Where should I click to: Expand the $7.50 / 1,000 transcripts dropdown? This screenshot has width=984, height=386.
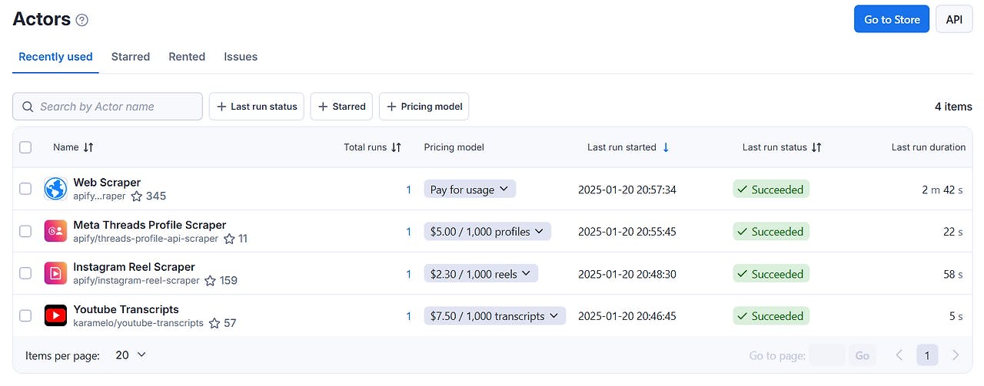tap(494, 316)
